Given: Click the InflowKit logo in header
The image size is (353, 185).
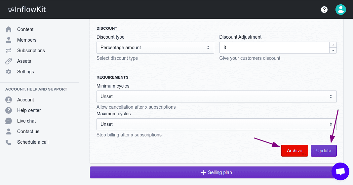Looking at the screenshot, I should click(x=27, y=10).
